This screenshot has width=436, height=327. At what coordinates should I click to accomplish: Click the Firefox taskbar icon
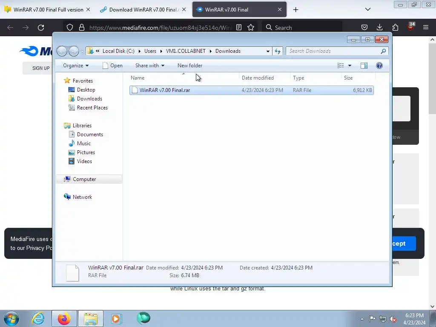[64, 318]
